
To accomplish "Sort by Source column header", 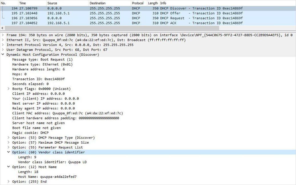I will pyautogui.click(x=67, y=3).
